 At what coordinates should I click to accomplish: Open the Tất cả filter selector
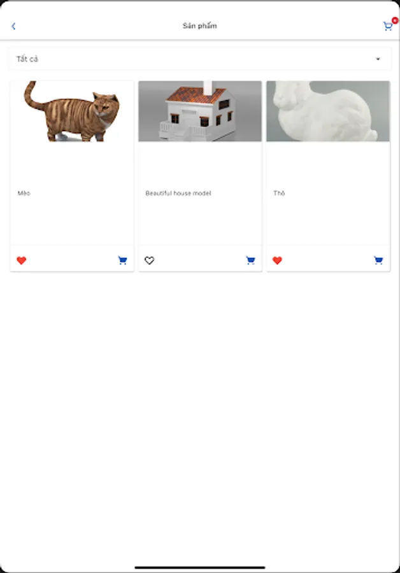(x=199, y=59)
